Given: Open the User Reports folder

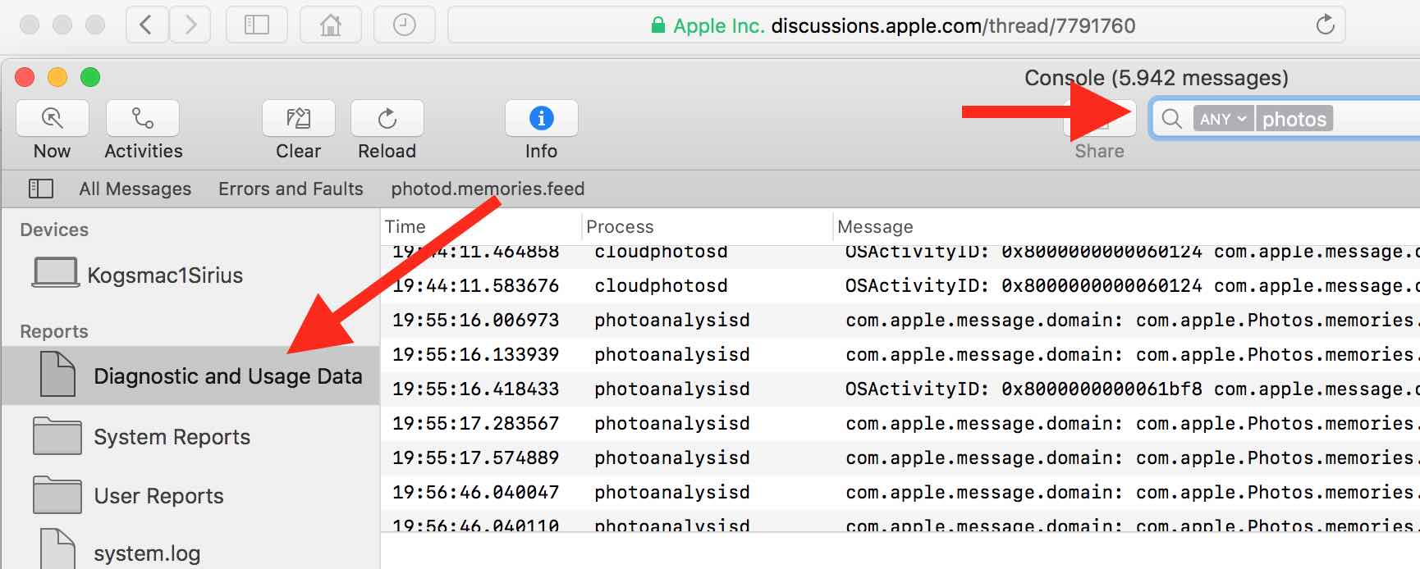Looking at the screenshot, I should click(158, 496).
